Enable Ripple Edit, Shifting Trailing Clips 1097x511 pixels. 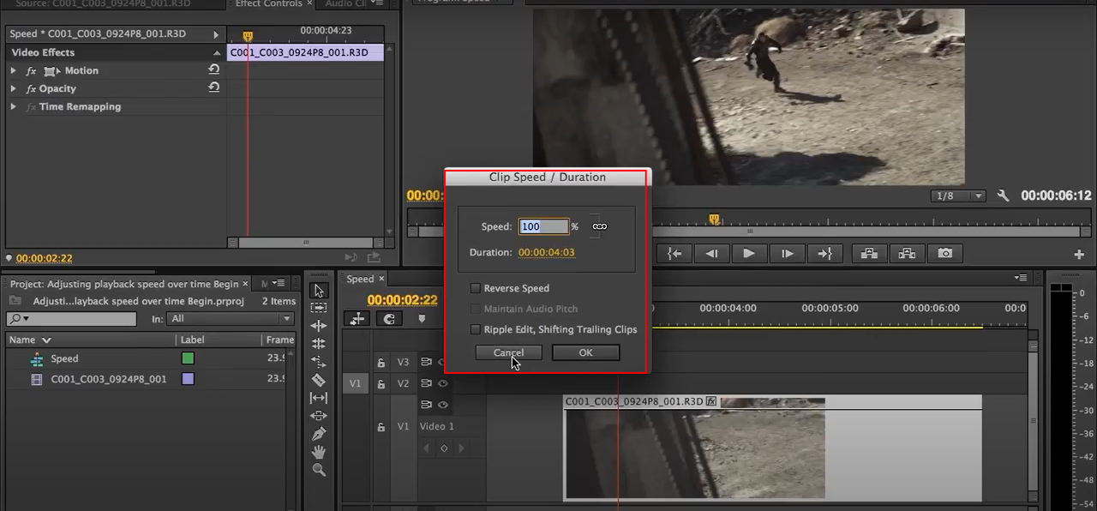pos(476,329)
